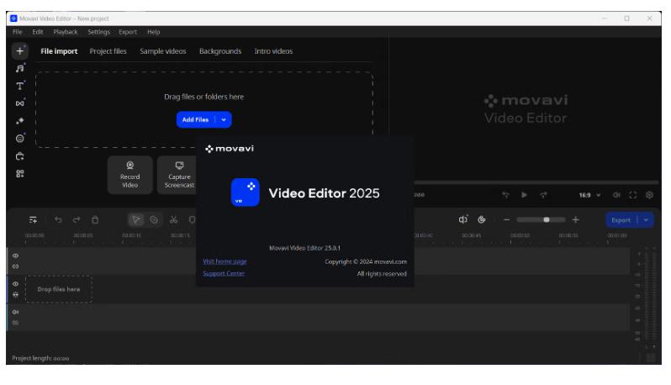
Task: Click the Visit home page link
Action: click(225, 261)
